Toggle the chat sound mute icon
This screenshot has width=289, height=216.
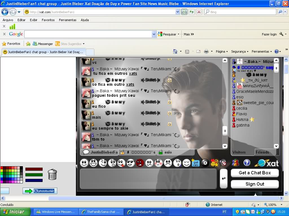(224, 163)
